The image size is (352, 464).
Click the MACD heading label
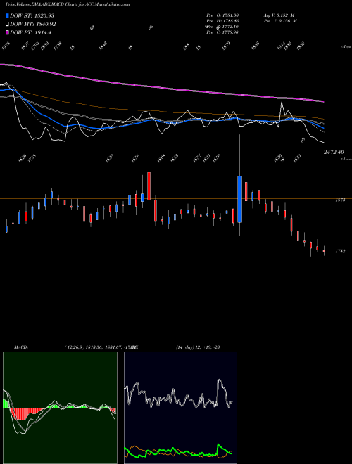coord(21,347)
